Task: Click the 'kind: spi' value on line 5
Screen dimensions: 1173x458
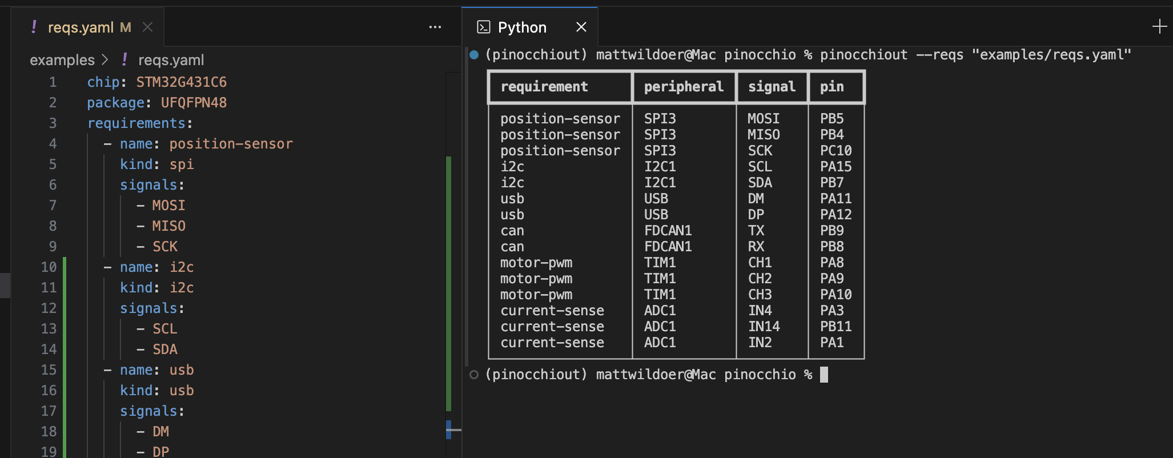Action: [x=182, y=164]
